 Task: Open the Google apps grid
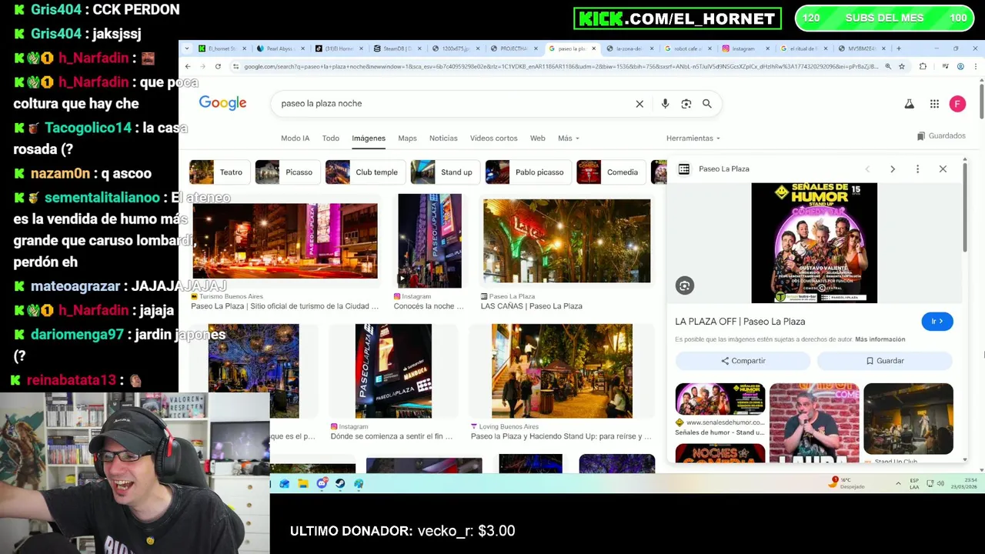point(934,104)
